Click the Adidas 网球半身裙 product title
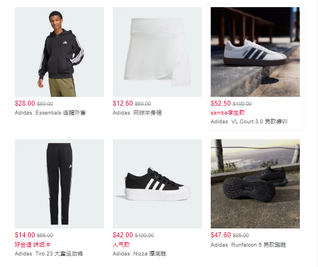Screen dimensions: 318x267 point(137,113)
